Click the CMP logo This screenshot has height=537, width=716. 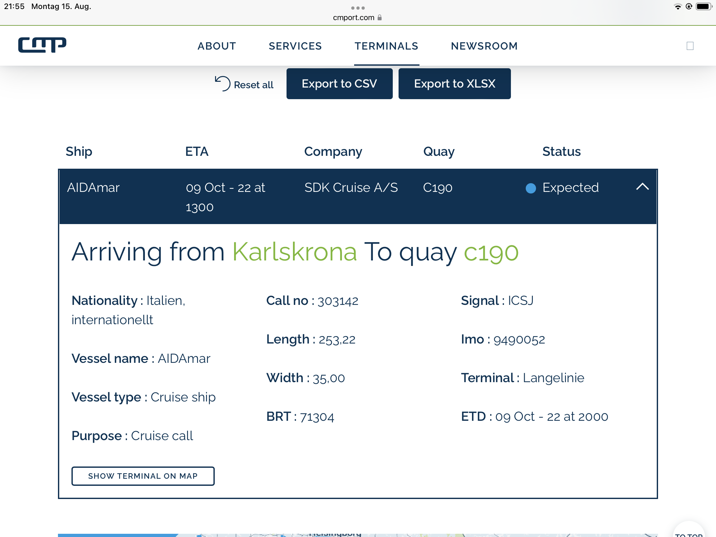pos(42,45)
